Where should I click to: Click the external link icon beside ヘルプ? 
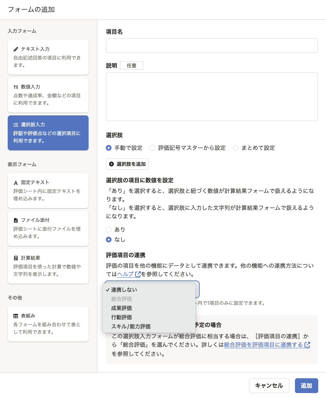[138, 274]
